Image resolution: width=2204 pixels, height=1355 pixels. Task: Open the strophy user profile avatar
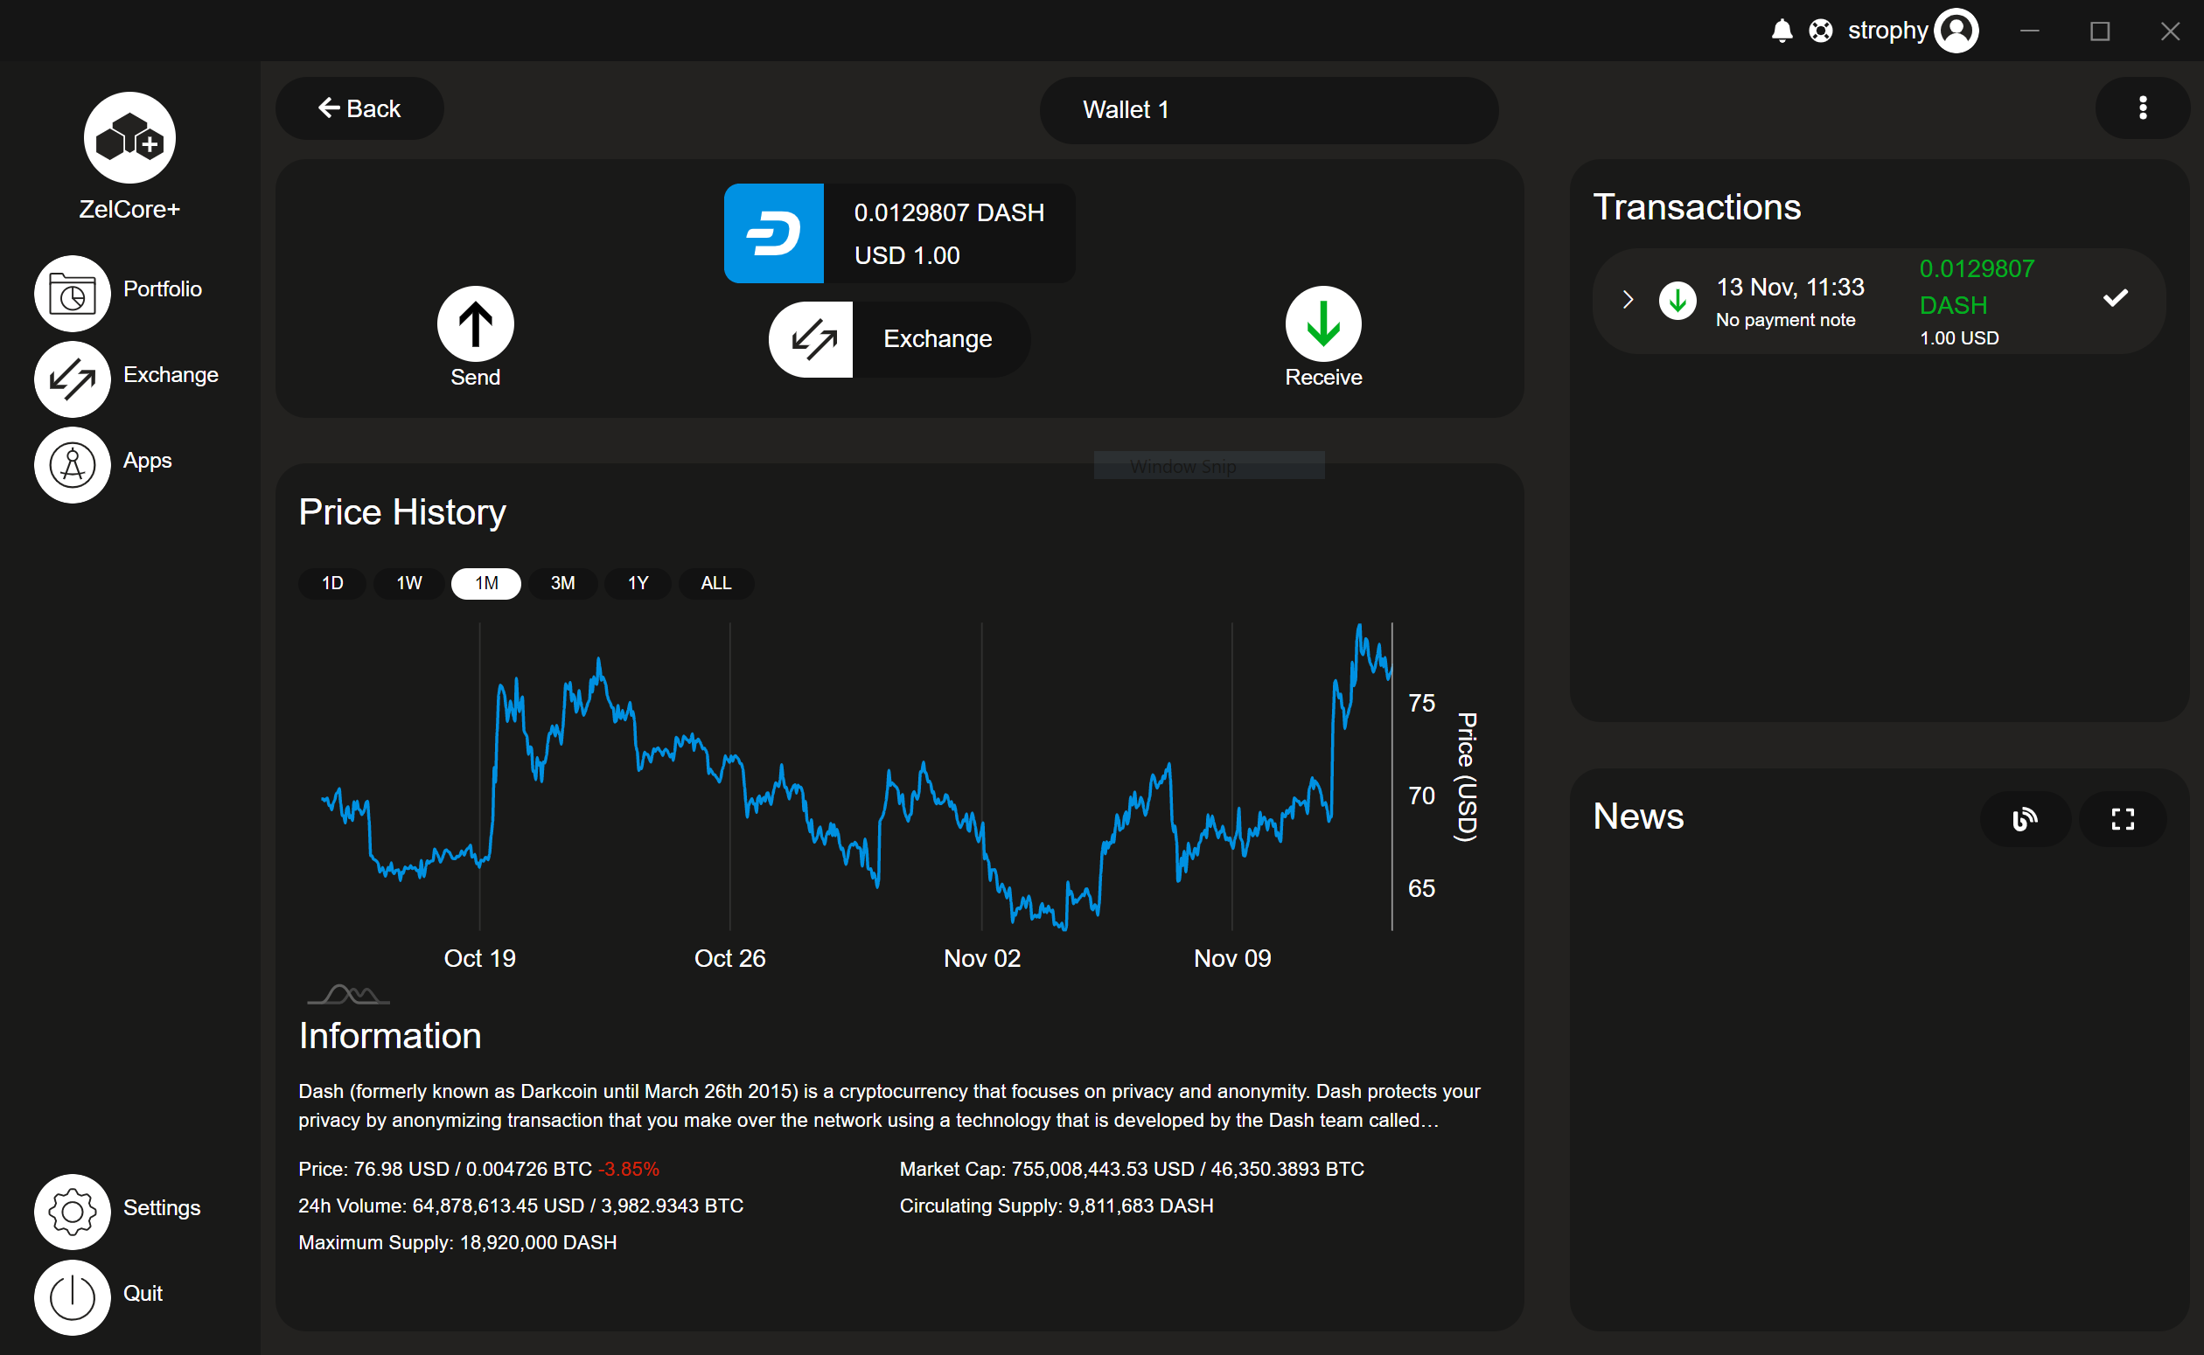[x=1956, y=31]
